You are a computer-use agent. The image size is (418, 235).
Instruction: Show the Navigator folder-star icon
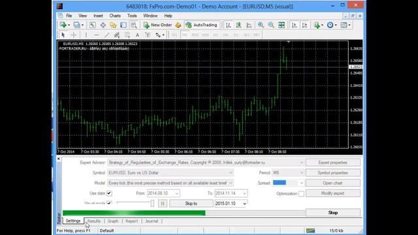coord(113,25)
